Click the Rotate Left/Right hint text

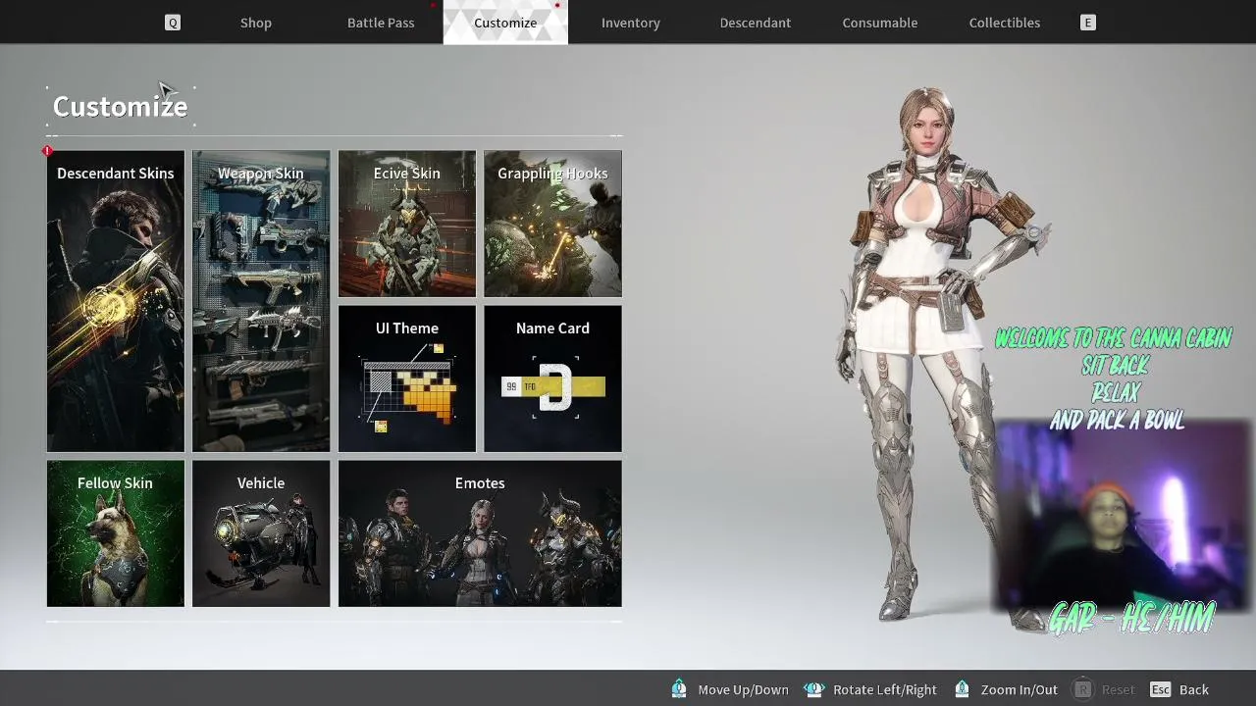(884, 689)
